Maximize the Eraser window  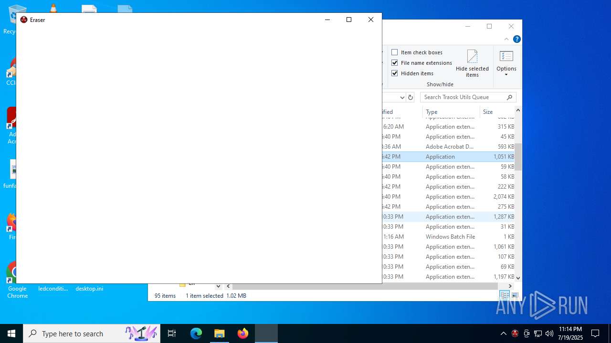tap(349, 20)
